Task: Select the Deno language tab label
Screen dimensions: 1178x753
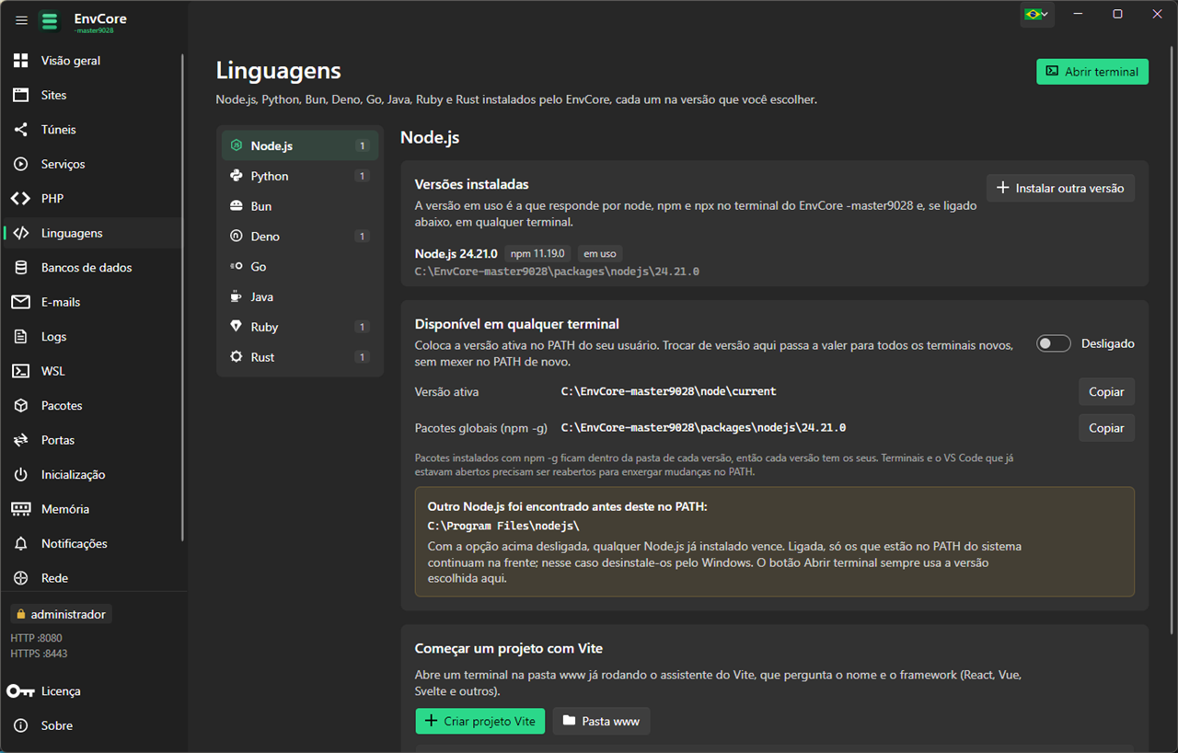Action: tap(265, 237)
